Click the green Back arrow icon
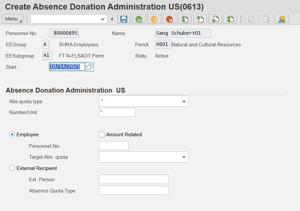This screenshot has width=300, height=211. 139,19
